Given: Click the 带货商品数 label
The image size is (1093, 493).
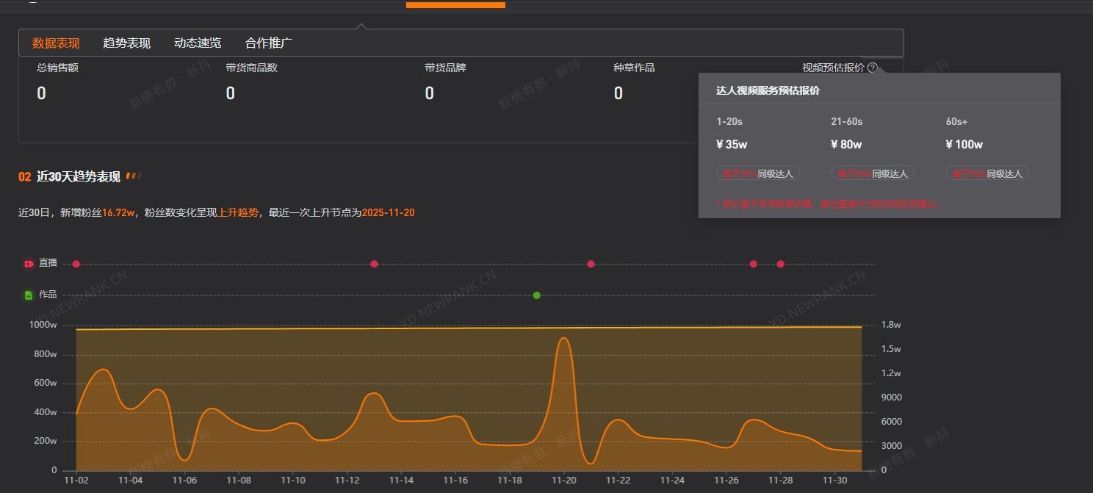Looking at the screenshot, I should (252, 68).
